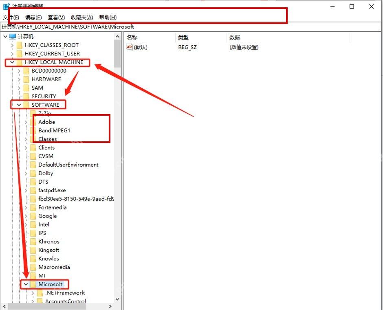Click the (默认) string value icon
383x310 pixels.
[129, 47]
